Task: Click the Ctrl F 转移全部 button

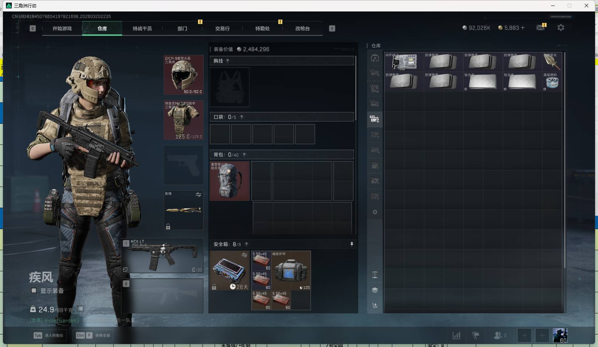Action: point(93,336)
